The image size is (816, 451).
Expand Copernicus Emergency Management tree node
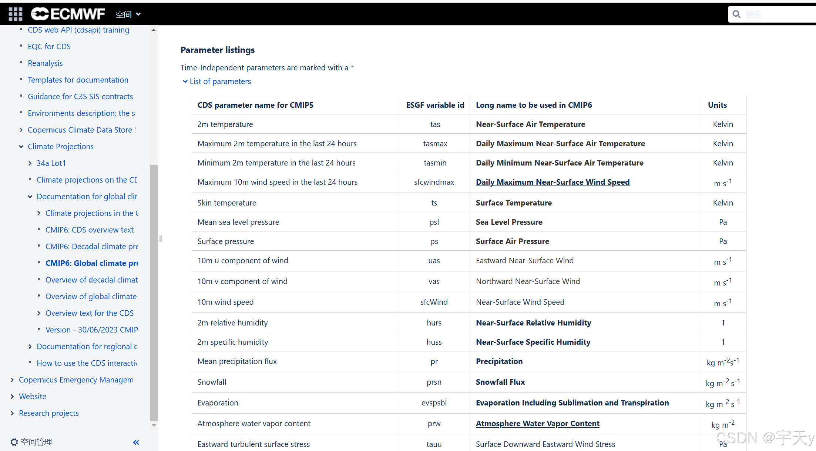coord(12,380)
